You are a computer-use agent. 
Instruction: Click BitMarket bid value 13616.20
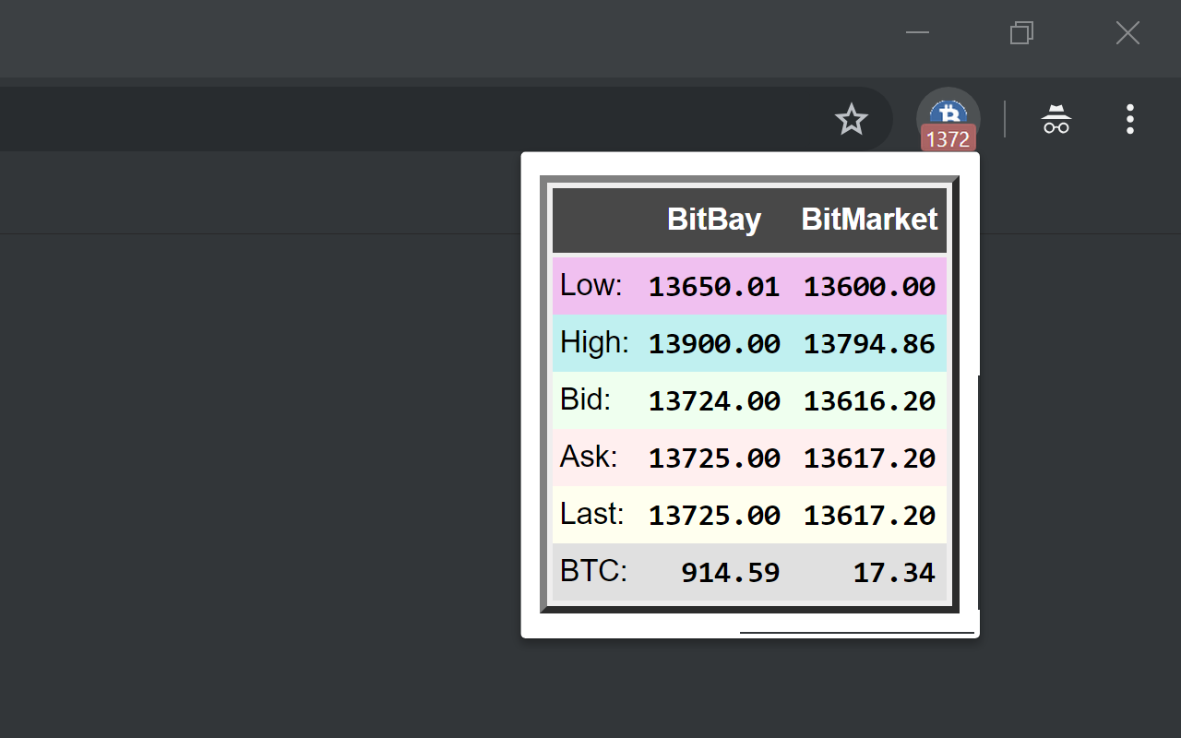pos(869,401)
